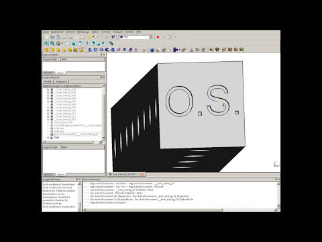Viewport: 322px width, 242px height.
Task: Click the ose_freecad_test document tab
Action: [126, 174]
